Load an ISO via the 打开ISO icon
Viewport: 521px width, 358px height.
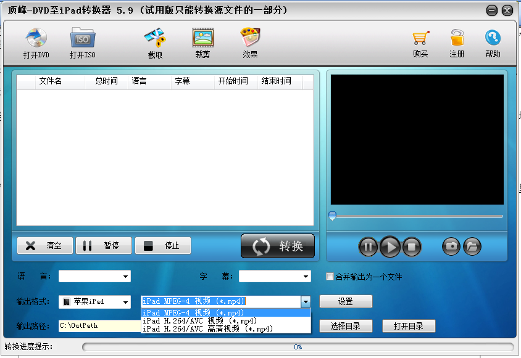tap(82, 43)
